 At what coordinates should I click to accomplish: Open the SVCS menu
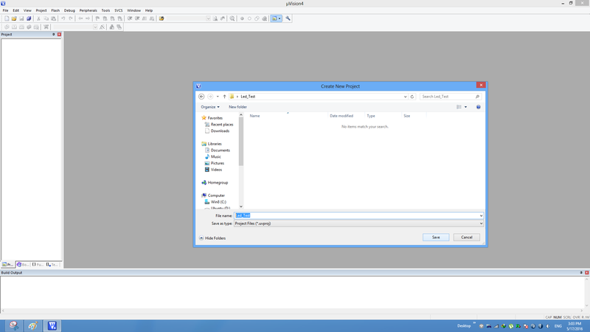(119, 10)
